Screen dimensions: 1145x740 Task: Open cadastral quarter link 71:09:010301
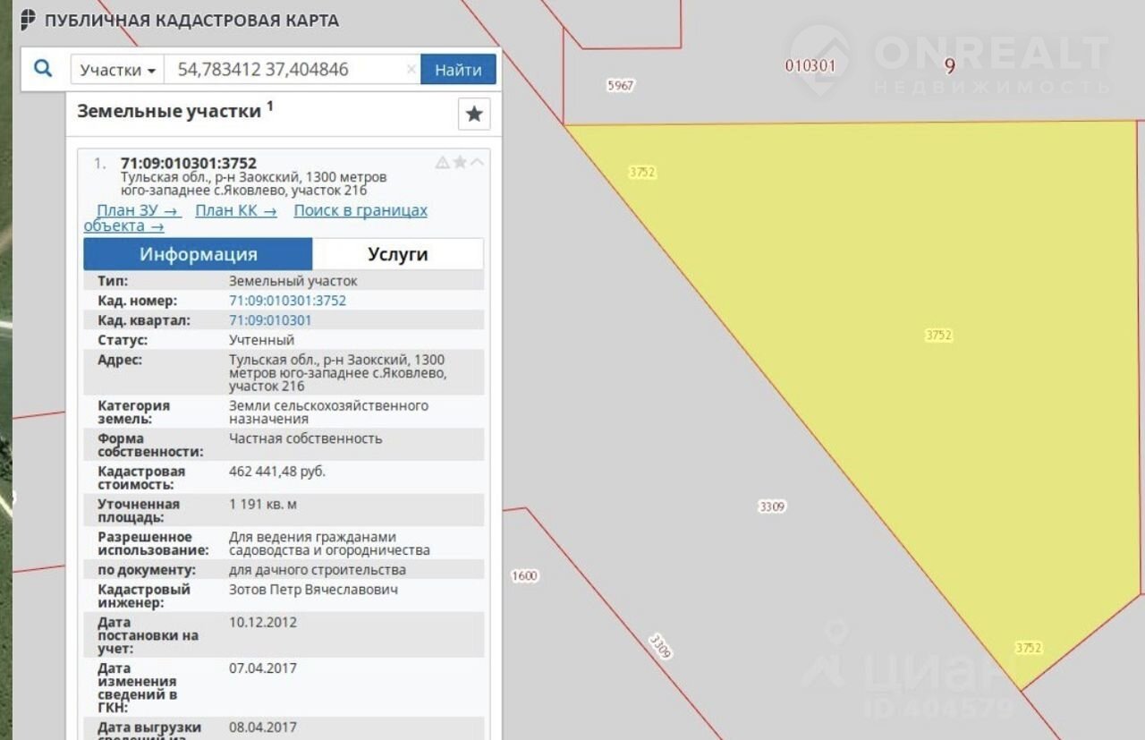[x=270, y=320]
